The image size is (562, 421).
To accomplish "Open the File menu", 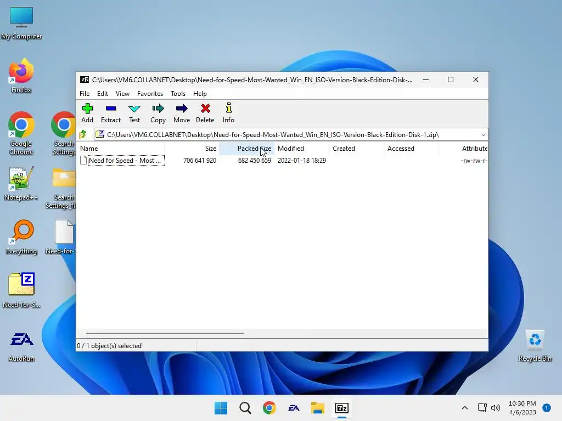I will [x=85, y=93].
